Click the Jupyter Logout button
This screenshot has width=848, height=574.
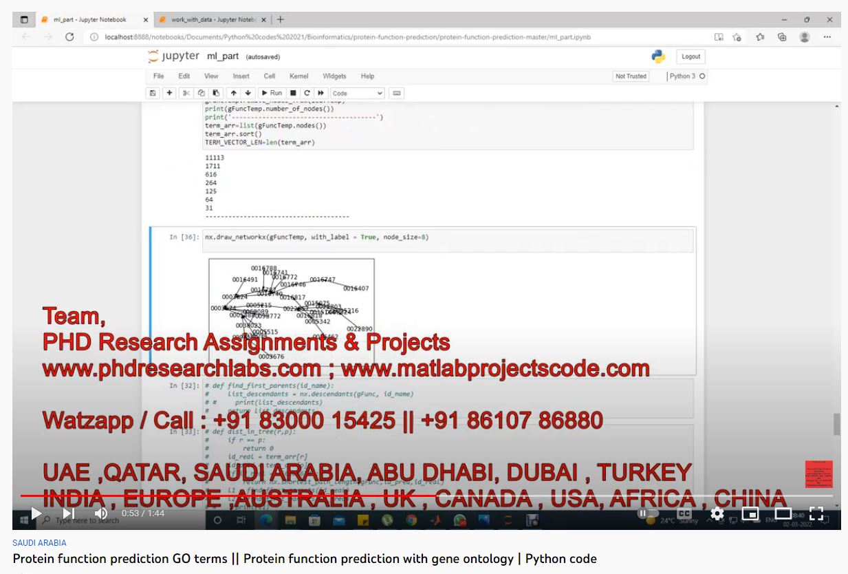pyautogui.click(x=691, y=56)
